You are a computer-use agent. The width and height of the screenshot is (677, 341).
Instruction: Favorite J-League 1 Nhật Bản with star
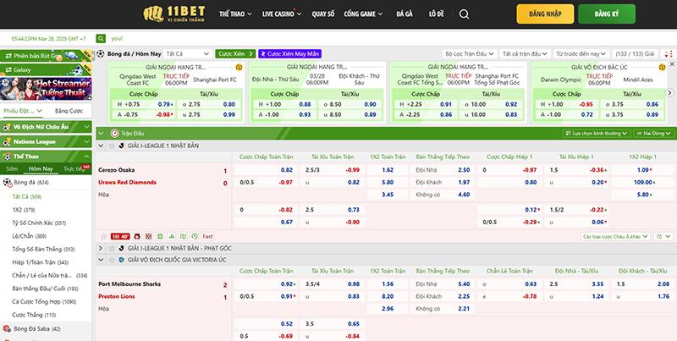(x=113, y=146)
